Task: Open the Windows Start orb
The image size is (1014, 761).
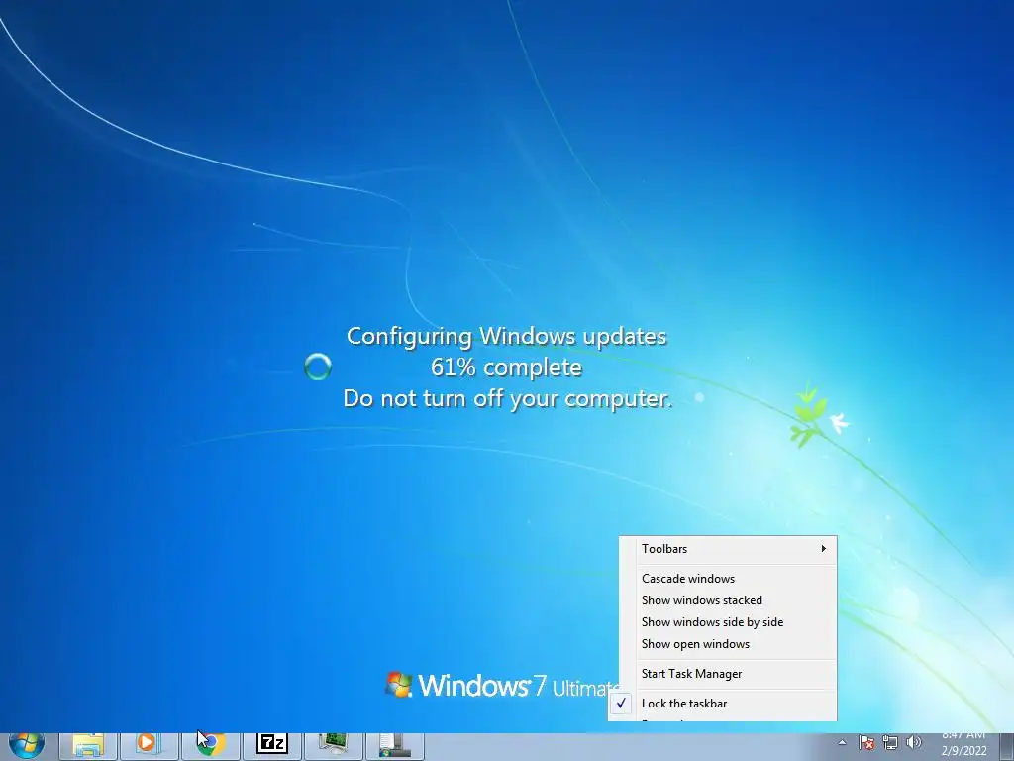Action: [26, 746]
